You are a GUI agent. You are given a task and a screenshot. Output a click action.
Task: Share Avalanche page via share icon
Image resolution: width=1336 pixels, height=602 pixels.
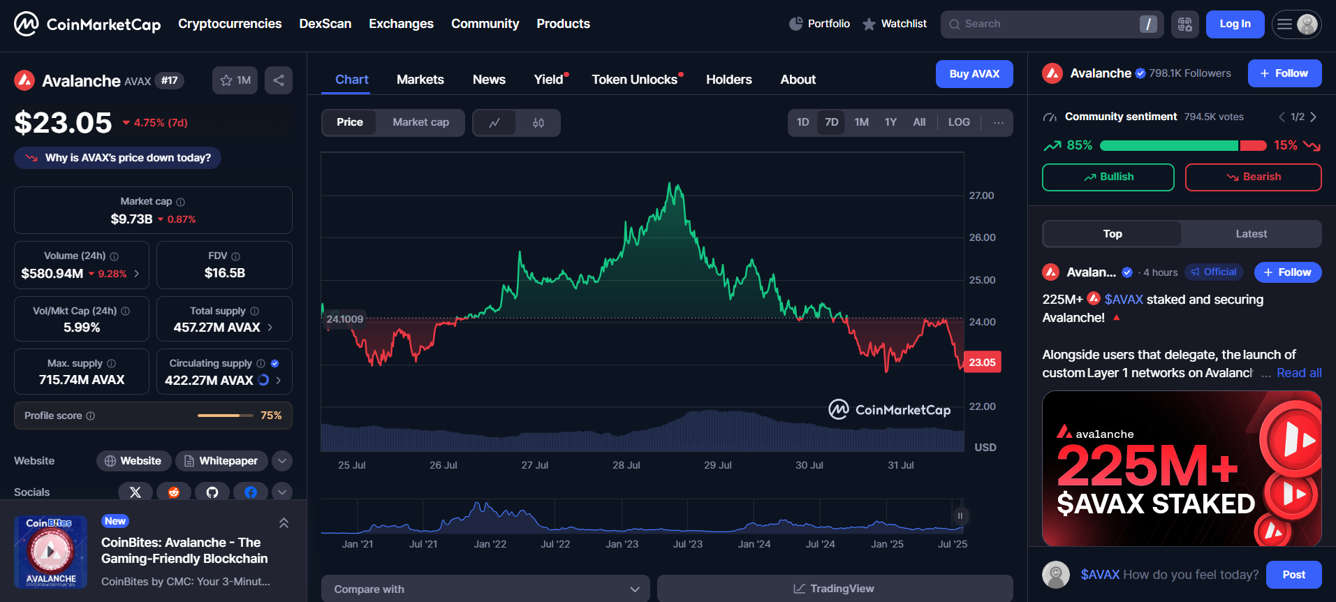click(x=279, y=80)
